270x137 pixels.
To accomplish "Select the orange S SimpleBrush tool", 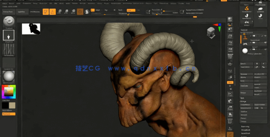I will (247, 9).
